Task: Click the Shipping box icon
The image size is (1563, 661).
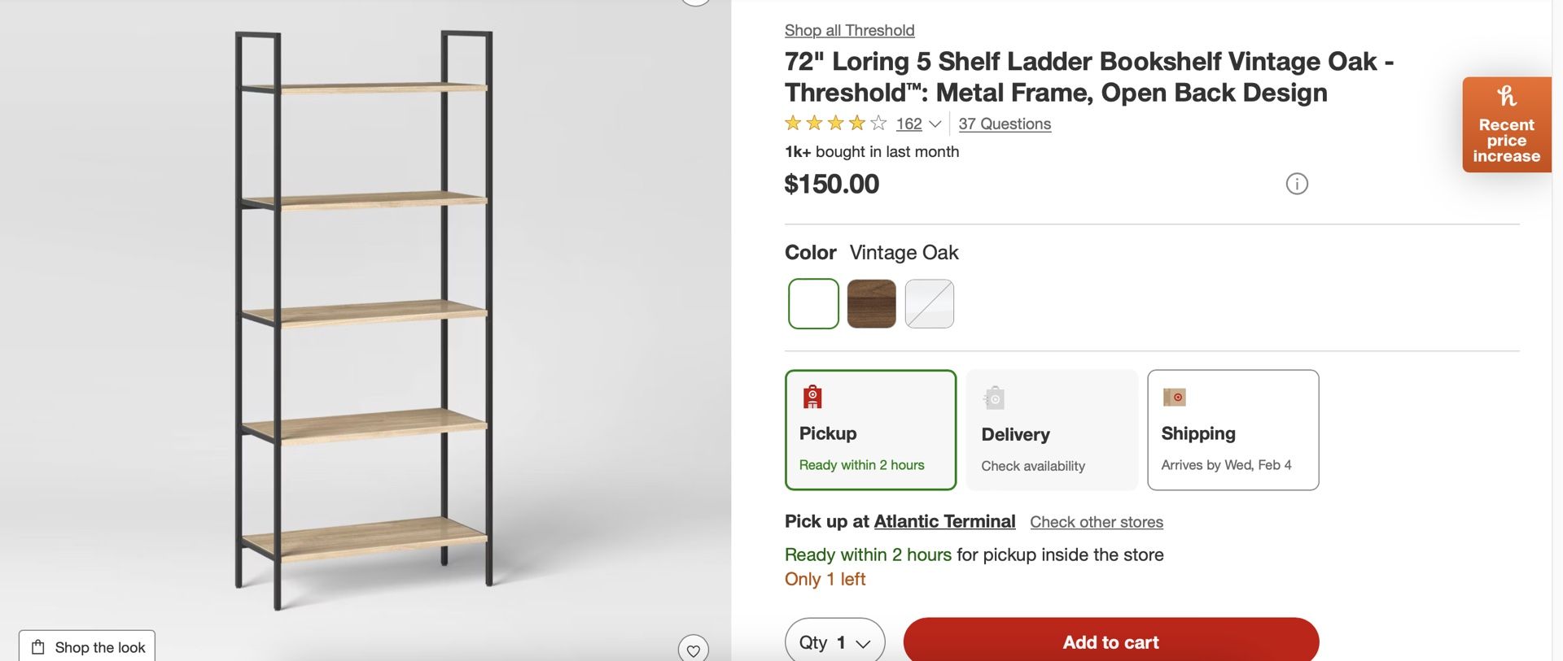Action: click(1174, 397)
